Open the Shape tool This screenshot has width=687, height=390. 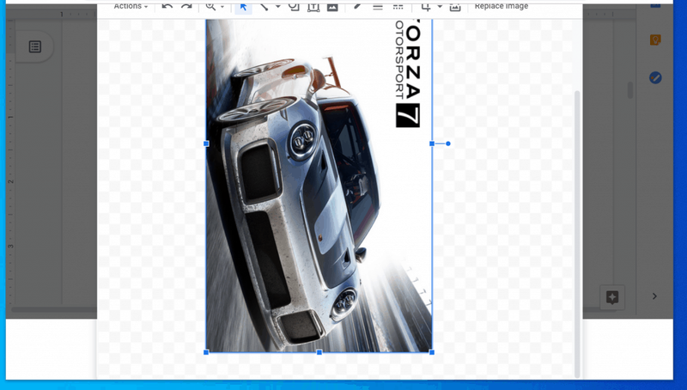[x=294, y=6]
